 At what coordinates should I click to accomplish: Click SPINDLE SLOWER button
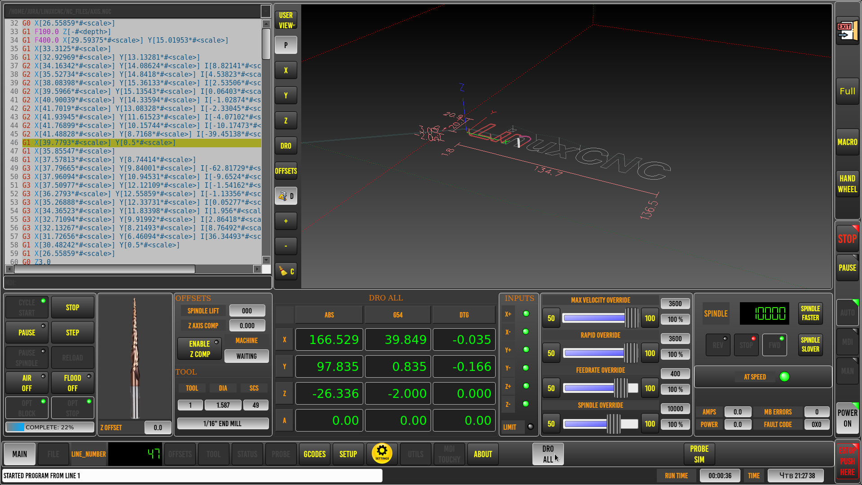810,344
